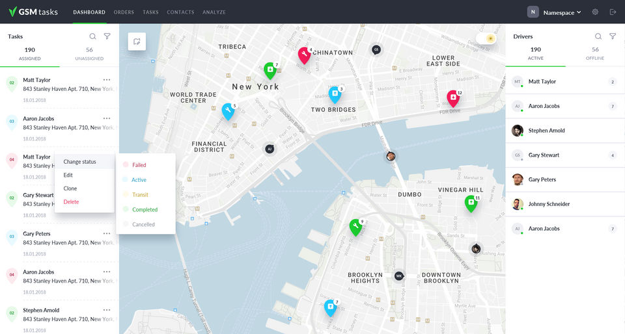This screenshot has width=625, height=334.
Task: Open the Change status submenu
Action: [85, 162]
